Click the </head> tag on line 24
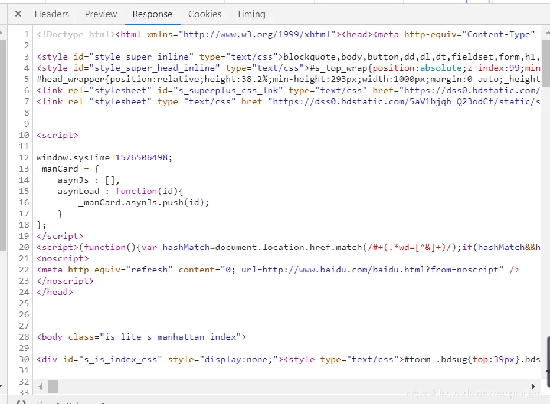 [55, 292]
